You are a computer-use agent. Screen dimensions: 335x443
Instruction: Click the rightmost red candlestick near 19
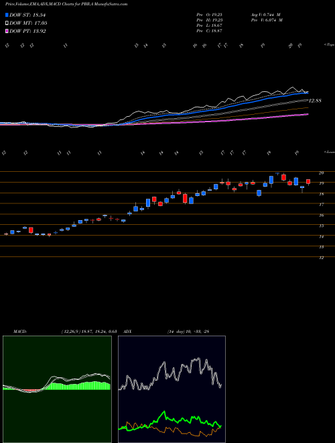[308, 182]
